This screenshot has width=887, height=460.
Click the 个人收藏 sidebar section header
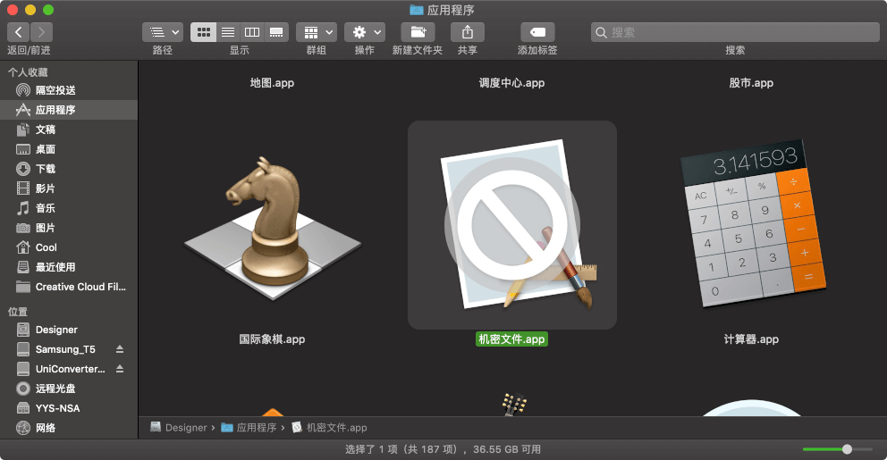coord(28,72)
